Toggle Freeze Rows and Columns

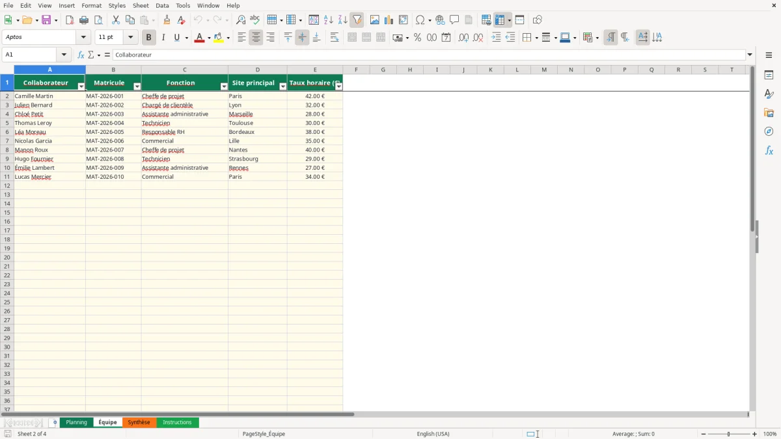point(500,20)
